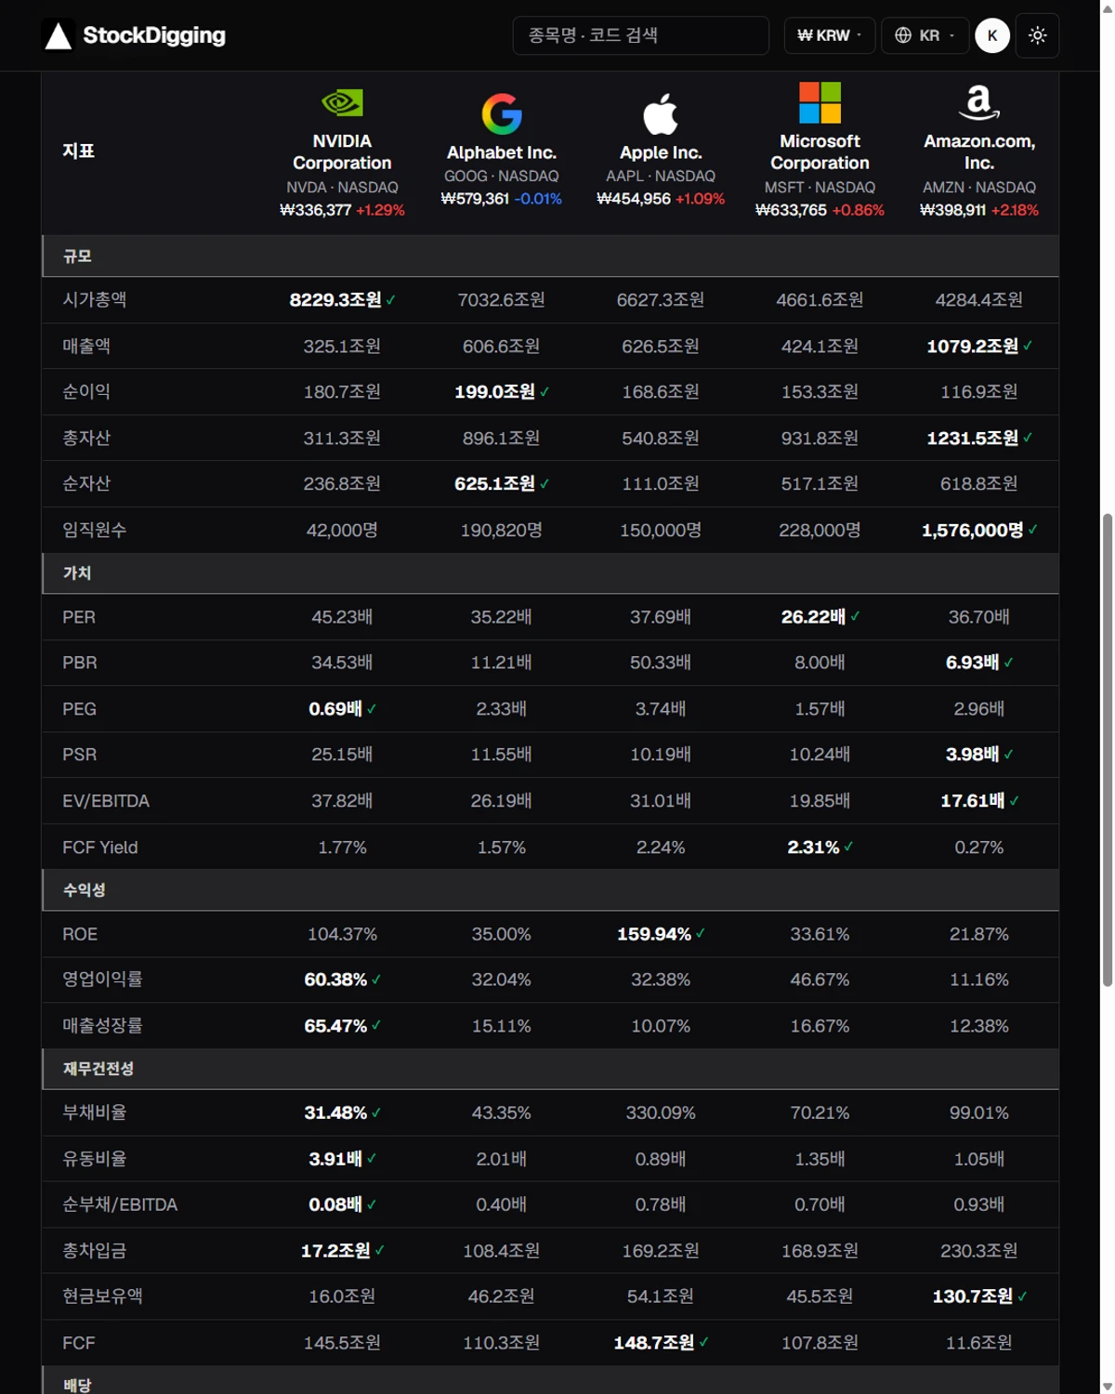This screenshot has height=1394, width=1115.
Task: Select NVIDIA operating margin 60.38% cell
Action: 342,980
